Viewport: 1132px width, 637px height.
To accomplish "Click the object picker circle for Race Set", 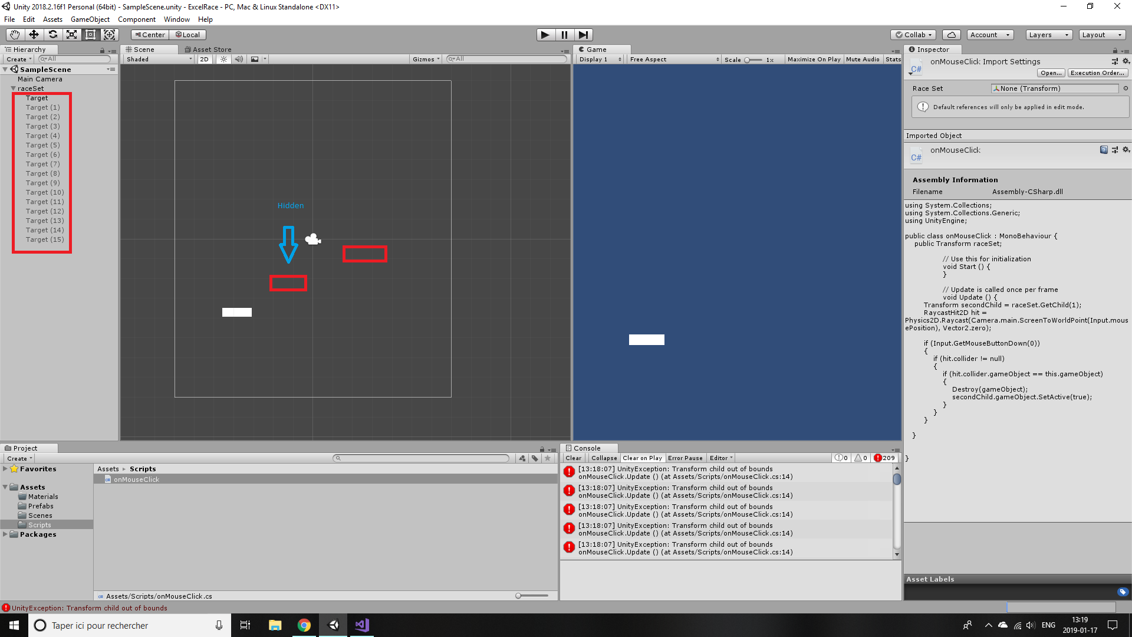I will pos(1126,88).
